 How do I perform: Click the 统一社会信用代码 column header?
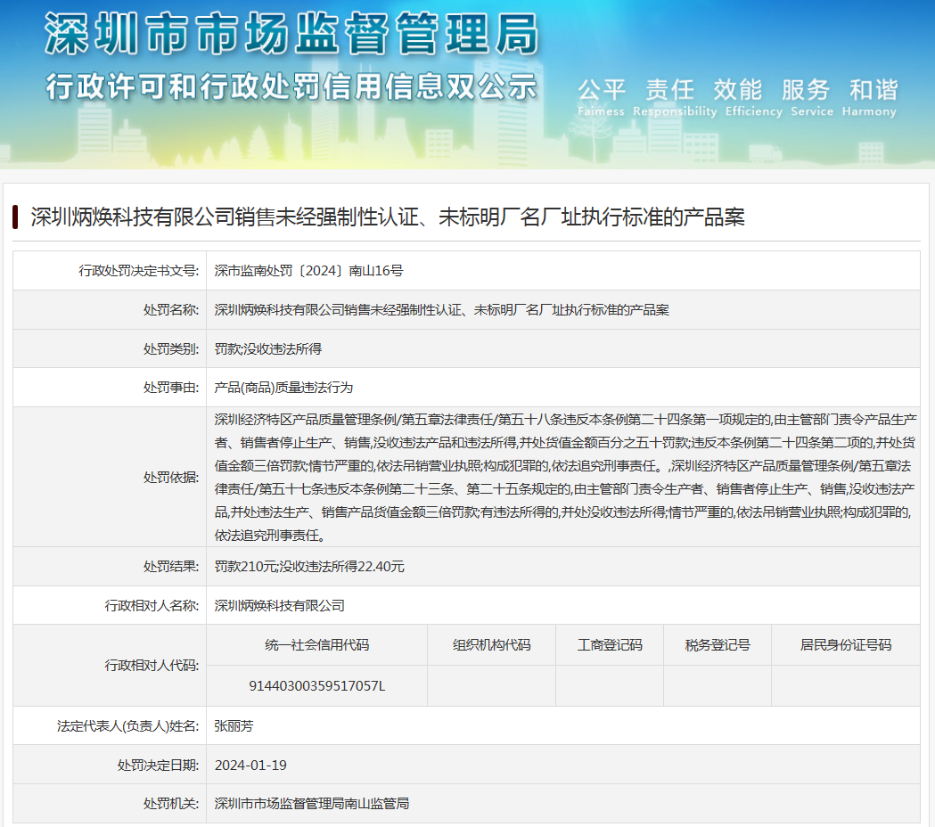click(316, 645)
